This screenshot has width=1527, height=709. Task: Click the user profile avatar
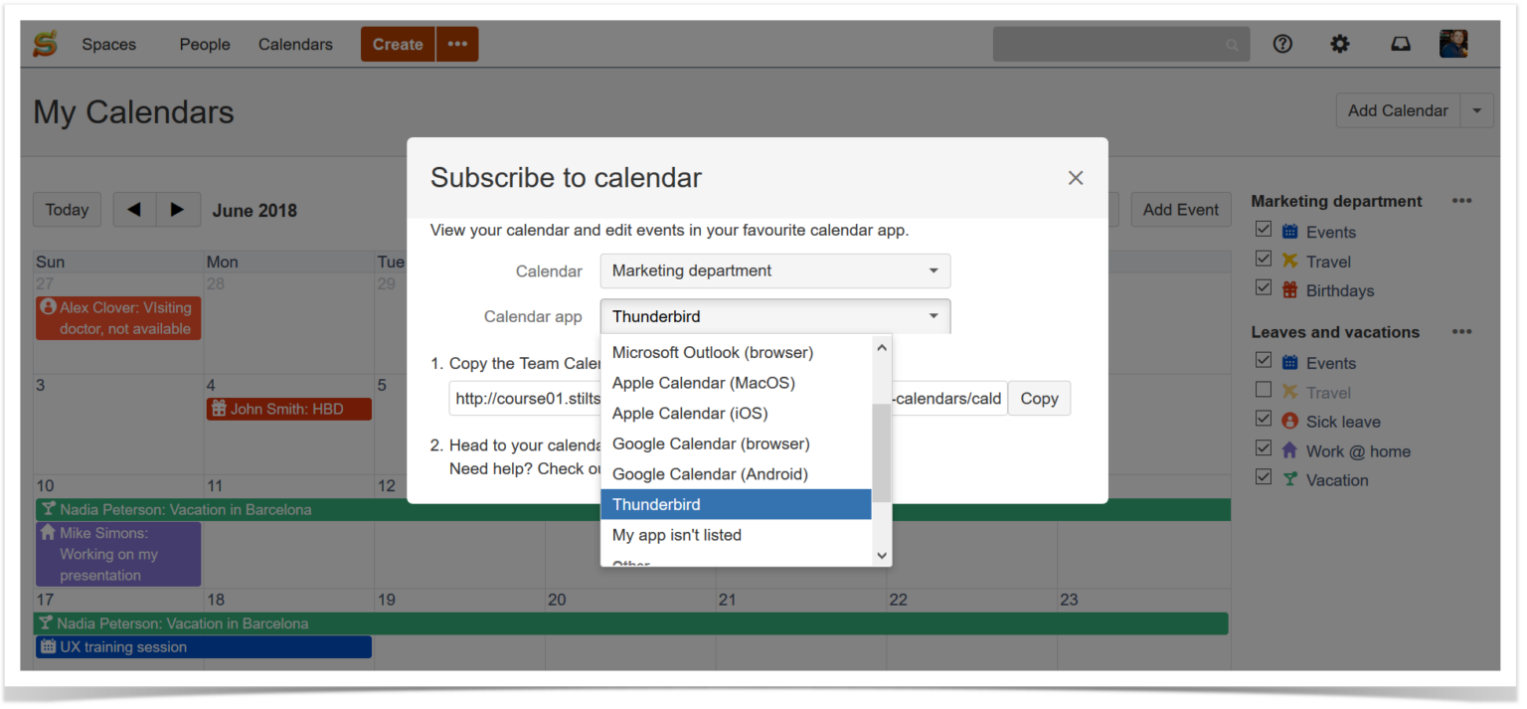1452,43
